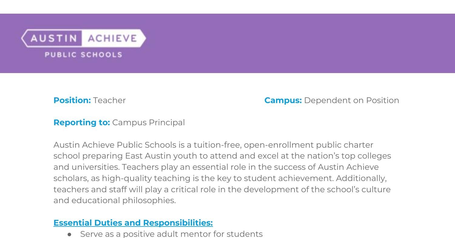
Task: Click the blue 'Campus:' label
Action: pyautogui.click(x=283, y=100)
